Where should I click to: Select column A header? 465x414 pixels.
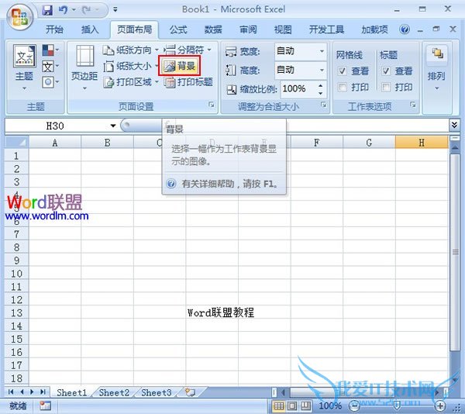pyautogui.click(x=55, y=143)
